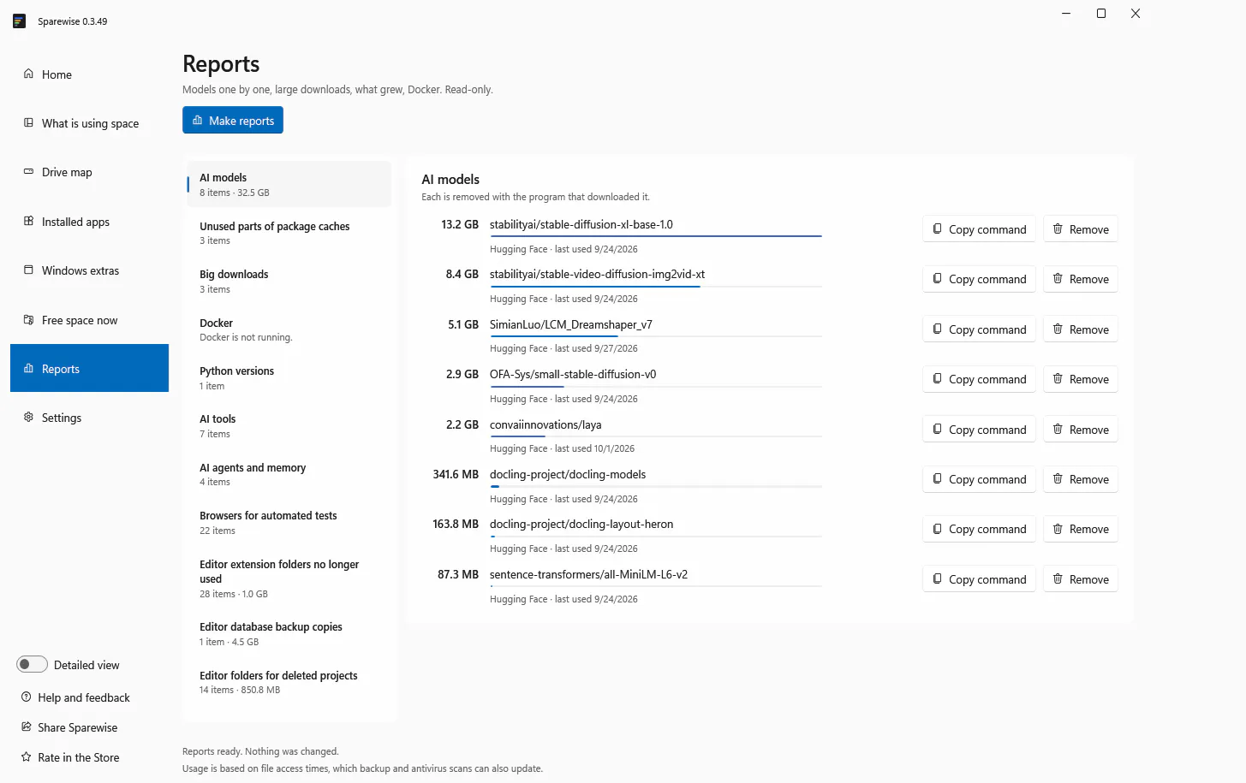This screenshot has height=783, width=1246.
Task: Click the Settings gear icon
Action: (28, 417)
